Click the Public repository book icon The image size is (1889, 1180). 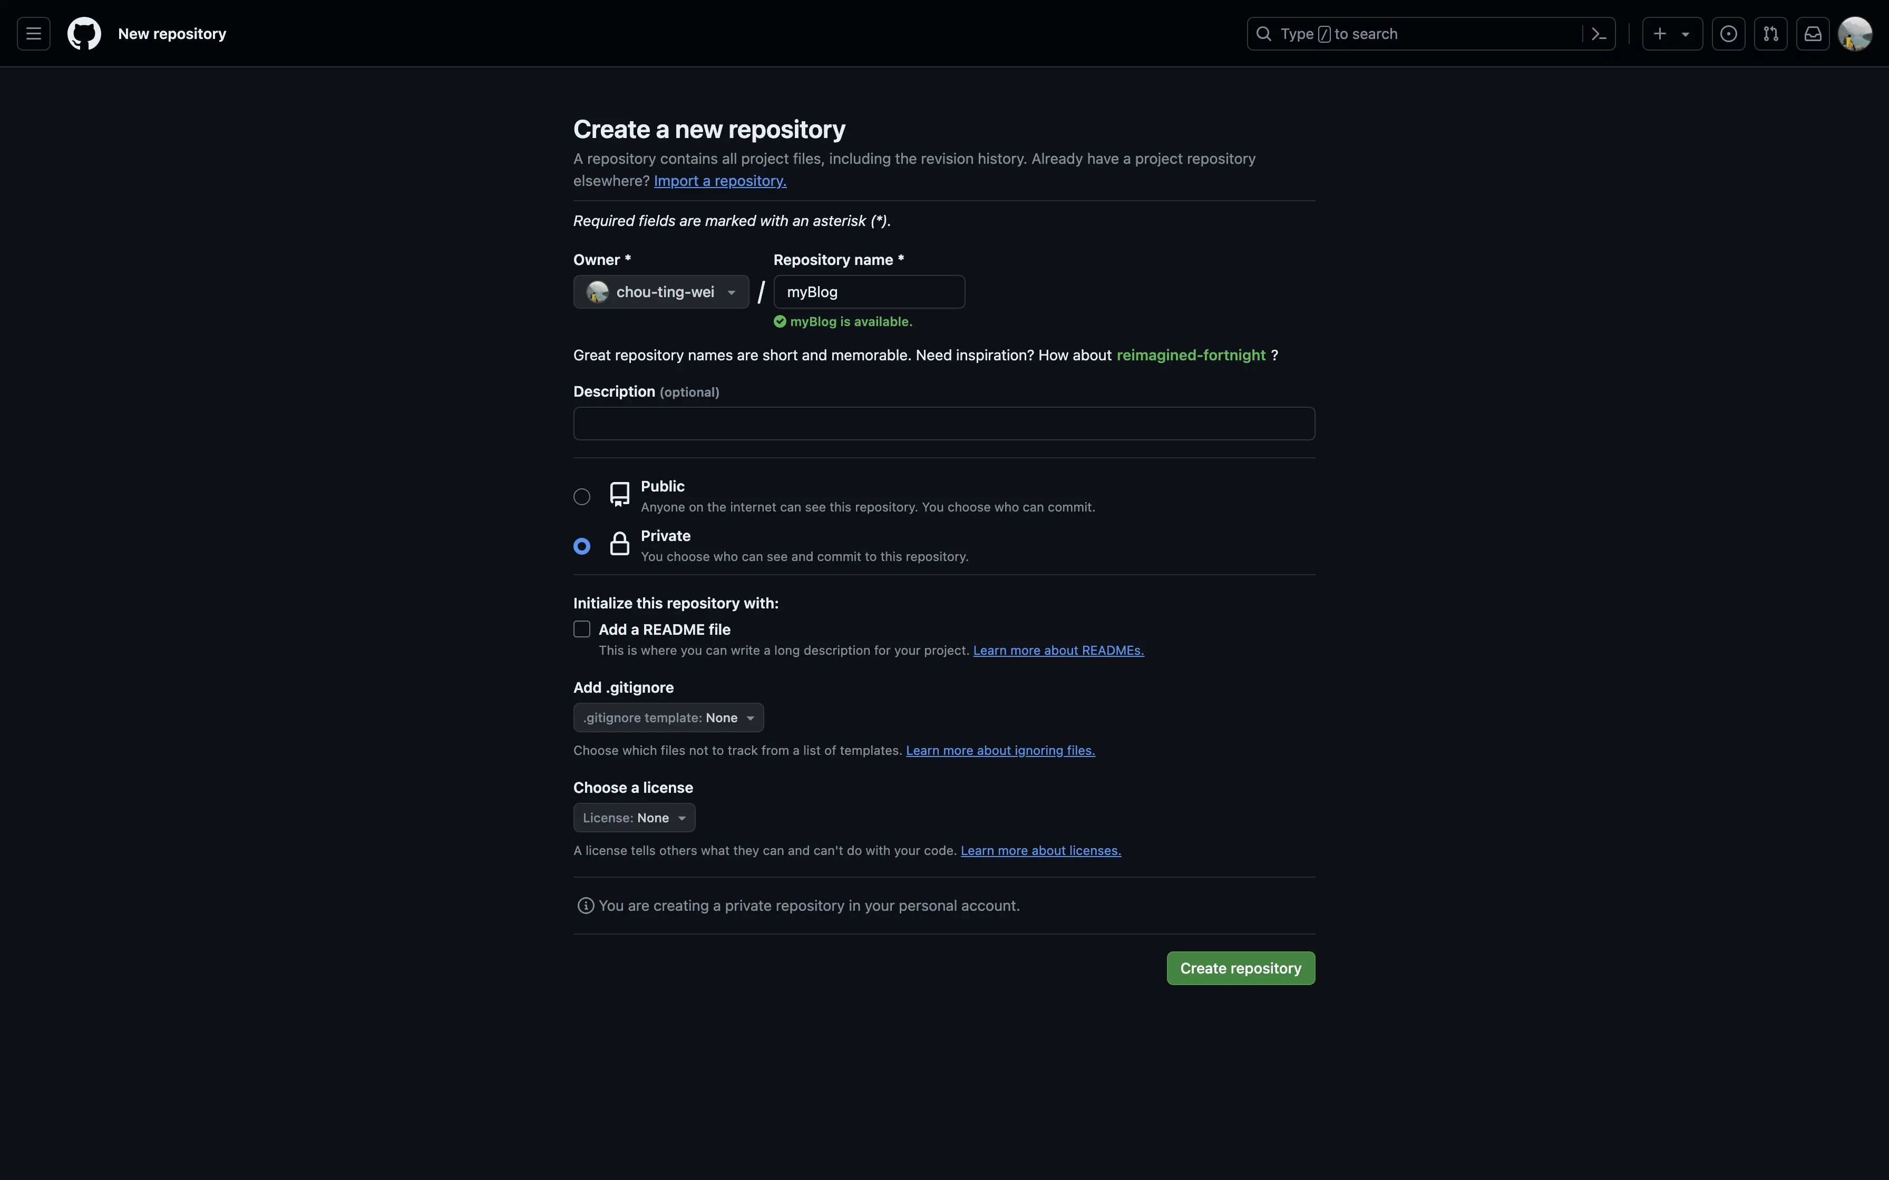(620, 495)
